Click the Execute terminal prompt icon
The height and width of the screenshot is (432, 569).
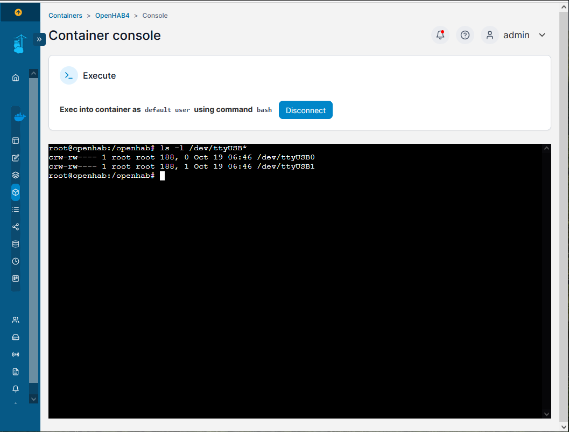(x=69, y=75)
